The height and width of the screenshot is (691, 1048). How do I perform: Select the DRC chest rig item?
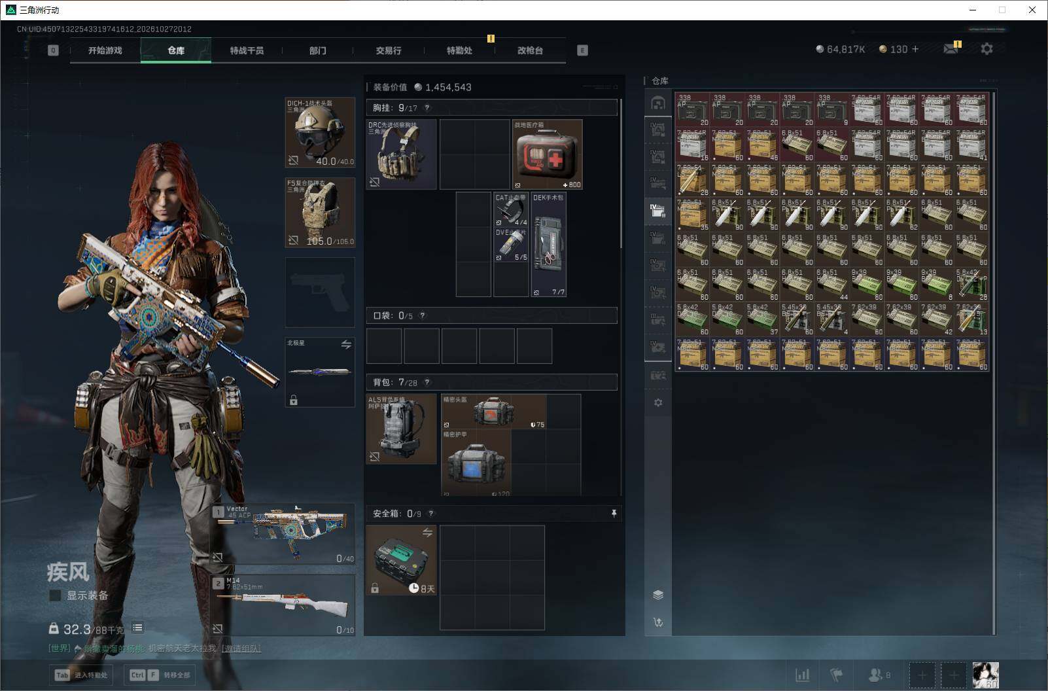click(401, 154)
